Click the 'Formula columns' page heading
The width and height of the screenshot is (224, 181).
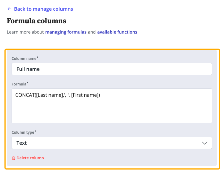tap(36, 21)
